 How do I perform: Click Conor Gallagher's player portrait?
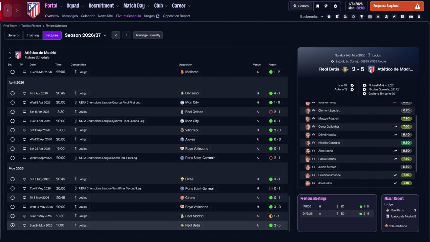(x=307, y=127)
